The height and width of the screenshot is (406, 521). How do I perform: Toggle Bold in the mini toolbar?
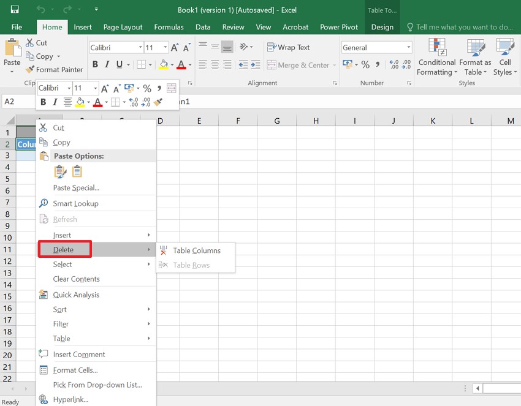coord(43,102)
